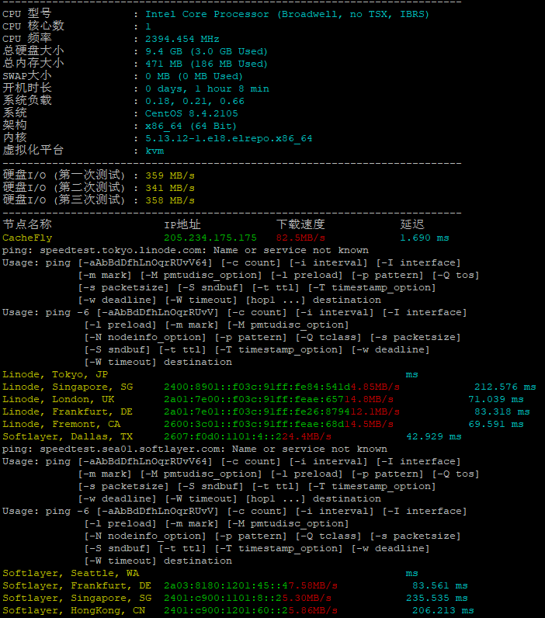The image size is (545, 618).
Task: Click the CacheFly IP address 205.234.175.175
Action: click(210, 238)
